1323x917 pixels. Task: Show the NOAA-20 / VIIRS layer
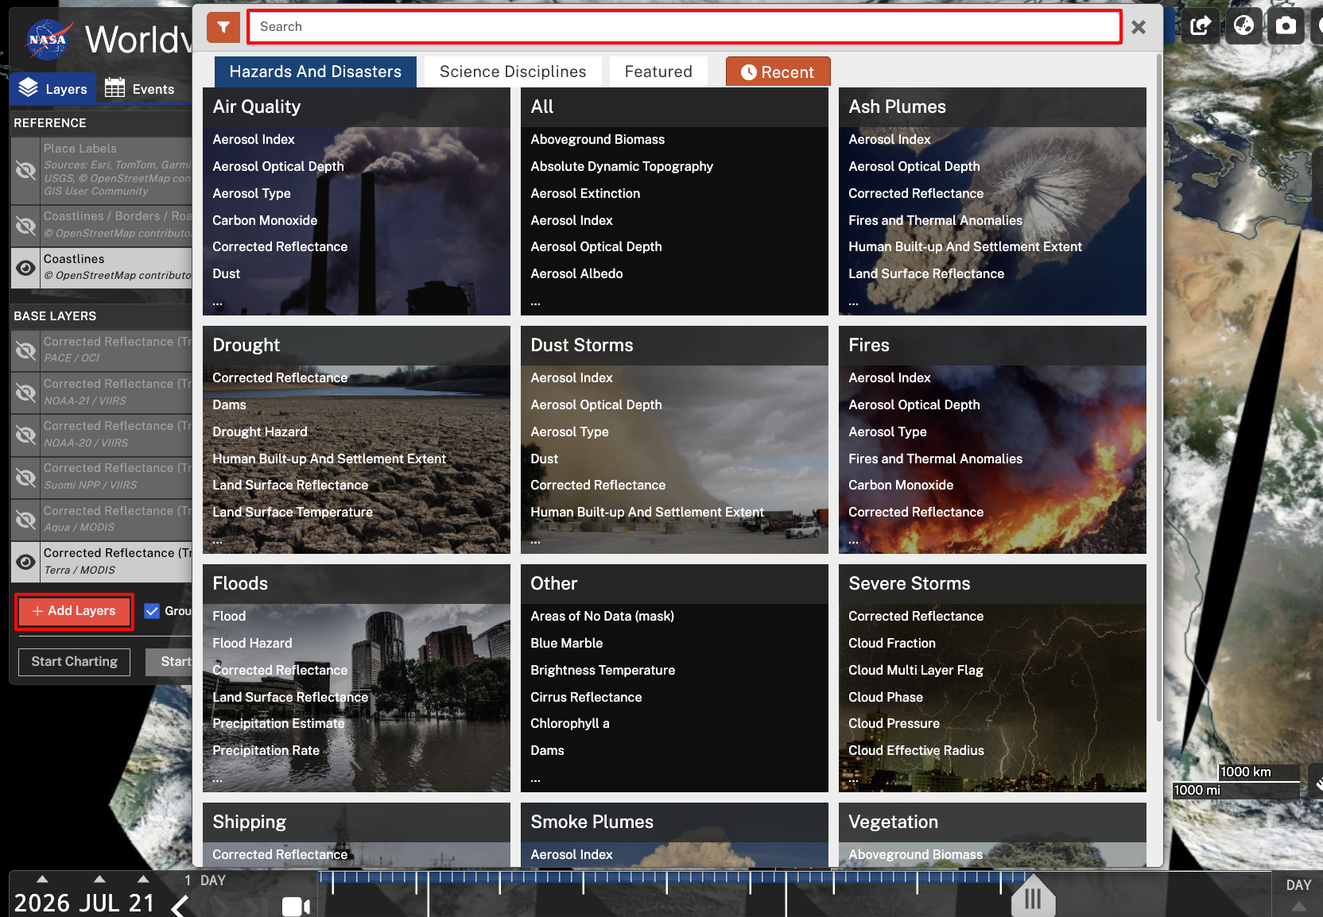(x=25, y=435)
